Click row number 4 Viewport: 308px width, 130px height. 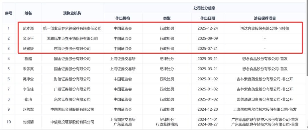[x=9, y=59]
